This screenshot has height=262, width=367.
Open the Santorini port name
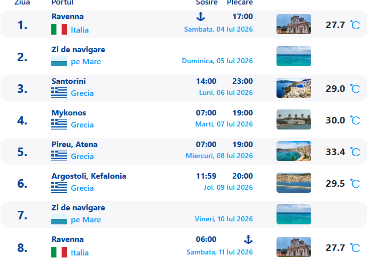tap(68, 81)
